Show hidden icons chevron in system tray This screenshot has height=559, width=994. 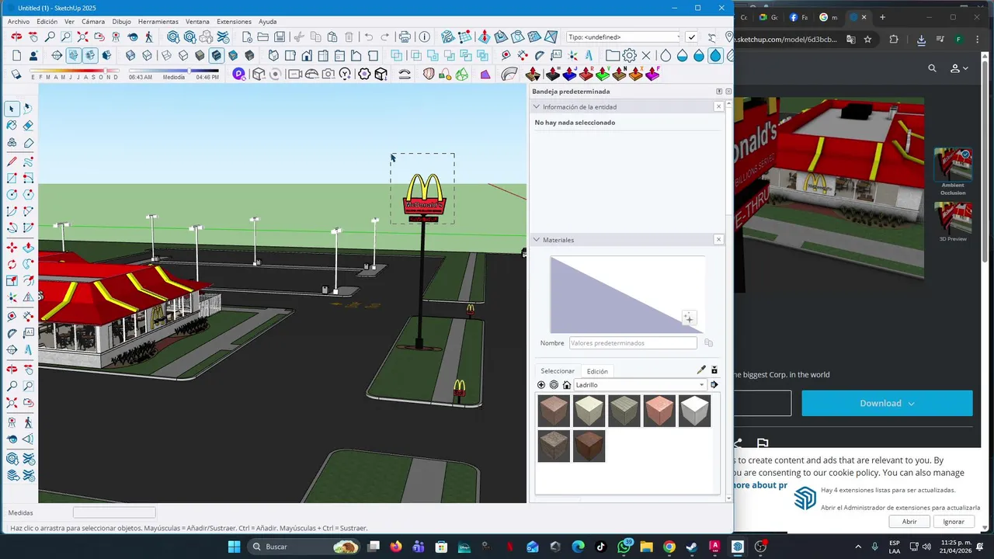858,547
